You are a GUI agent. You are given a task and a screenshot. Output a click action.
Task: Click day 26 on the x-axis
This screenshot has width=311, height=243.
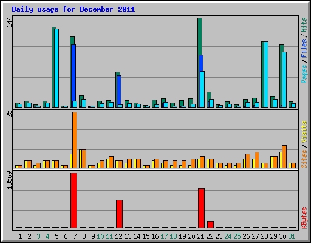[246, 236]
